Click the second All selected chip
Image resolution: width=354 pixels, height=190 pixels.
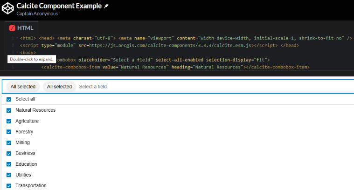click(59, 87)
